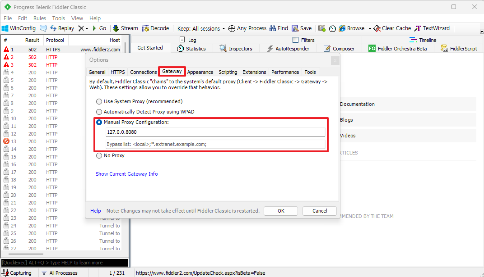Open Find sessions binoculars
This screenshot has height=277, width=484.
tap(279, 28)
